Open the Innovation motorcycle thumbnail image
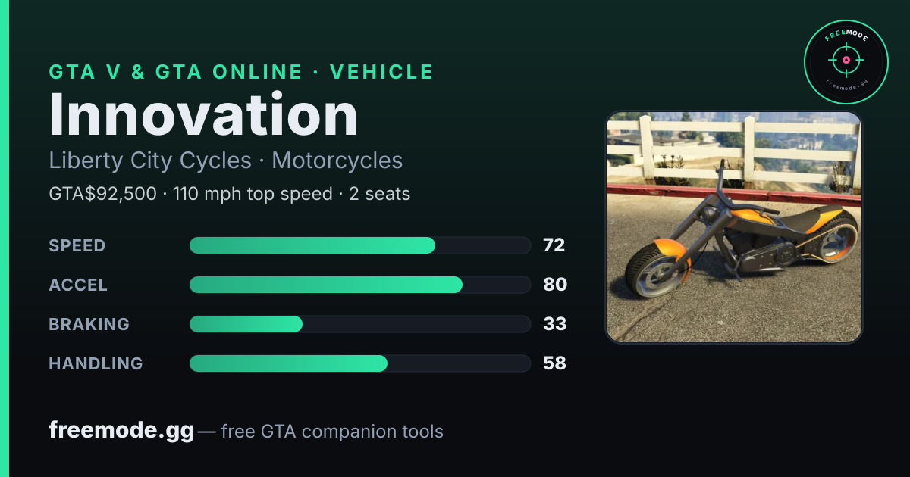Viewport: 910px width, 477px height. [x=734, y=227]
